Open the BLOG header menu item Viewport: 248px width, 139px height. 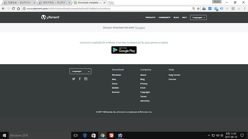tap(176, 18)
